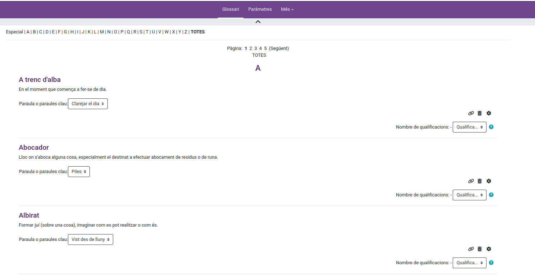This screenshot has height=279, width=535.
Task: Delete the Albirat glossary entry
Action: (x=480, y=249)
